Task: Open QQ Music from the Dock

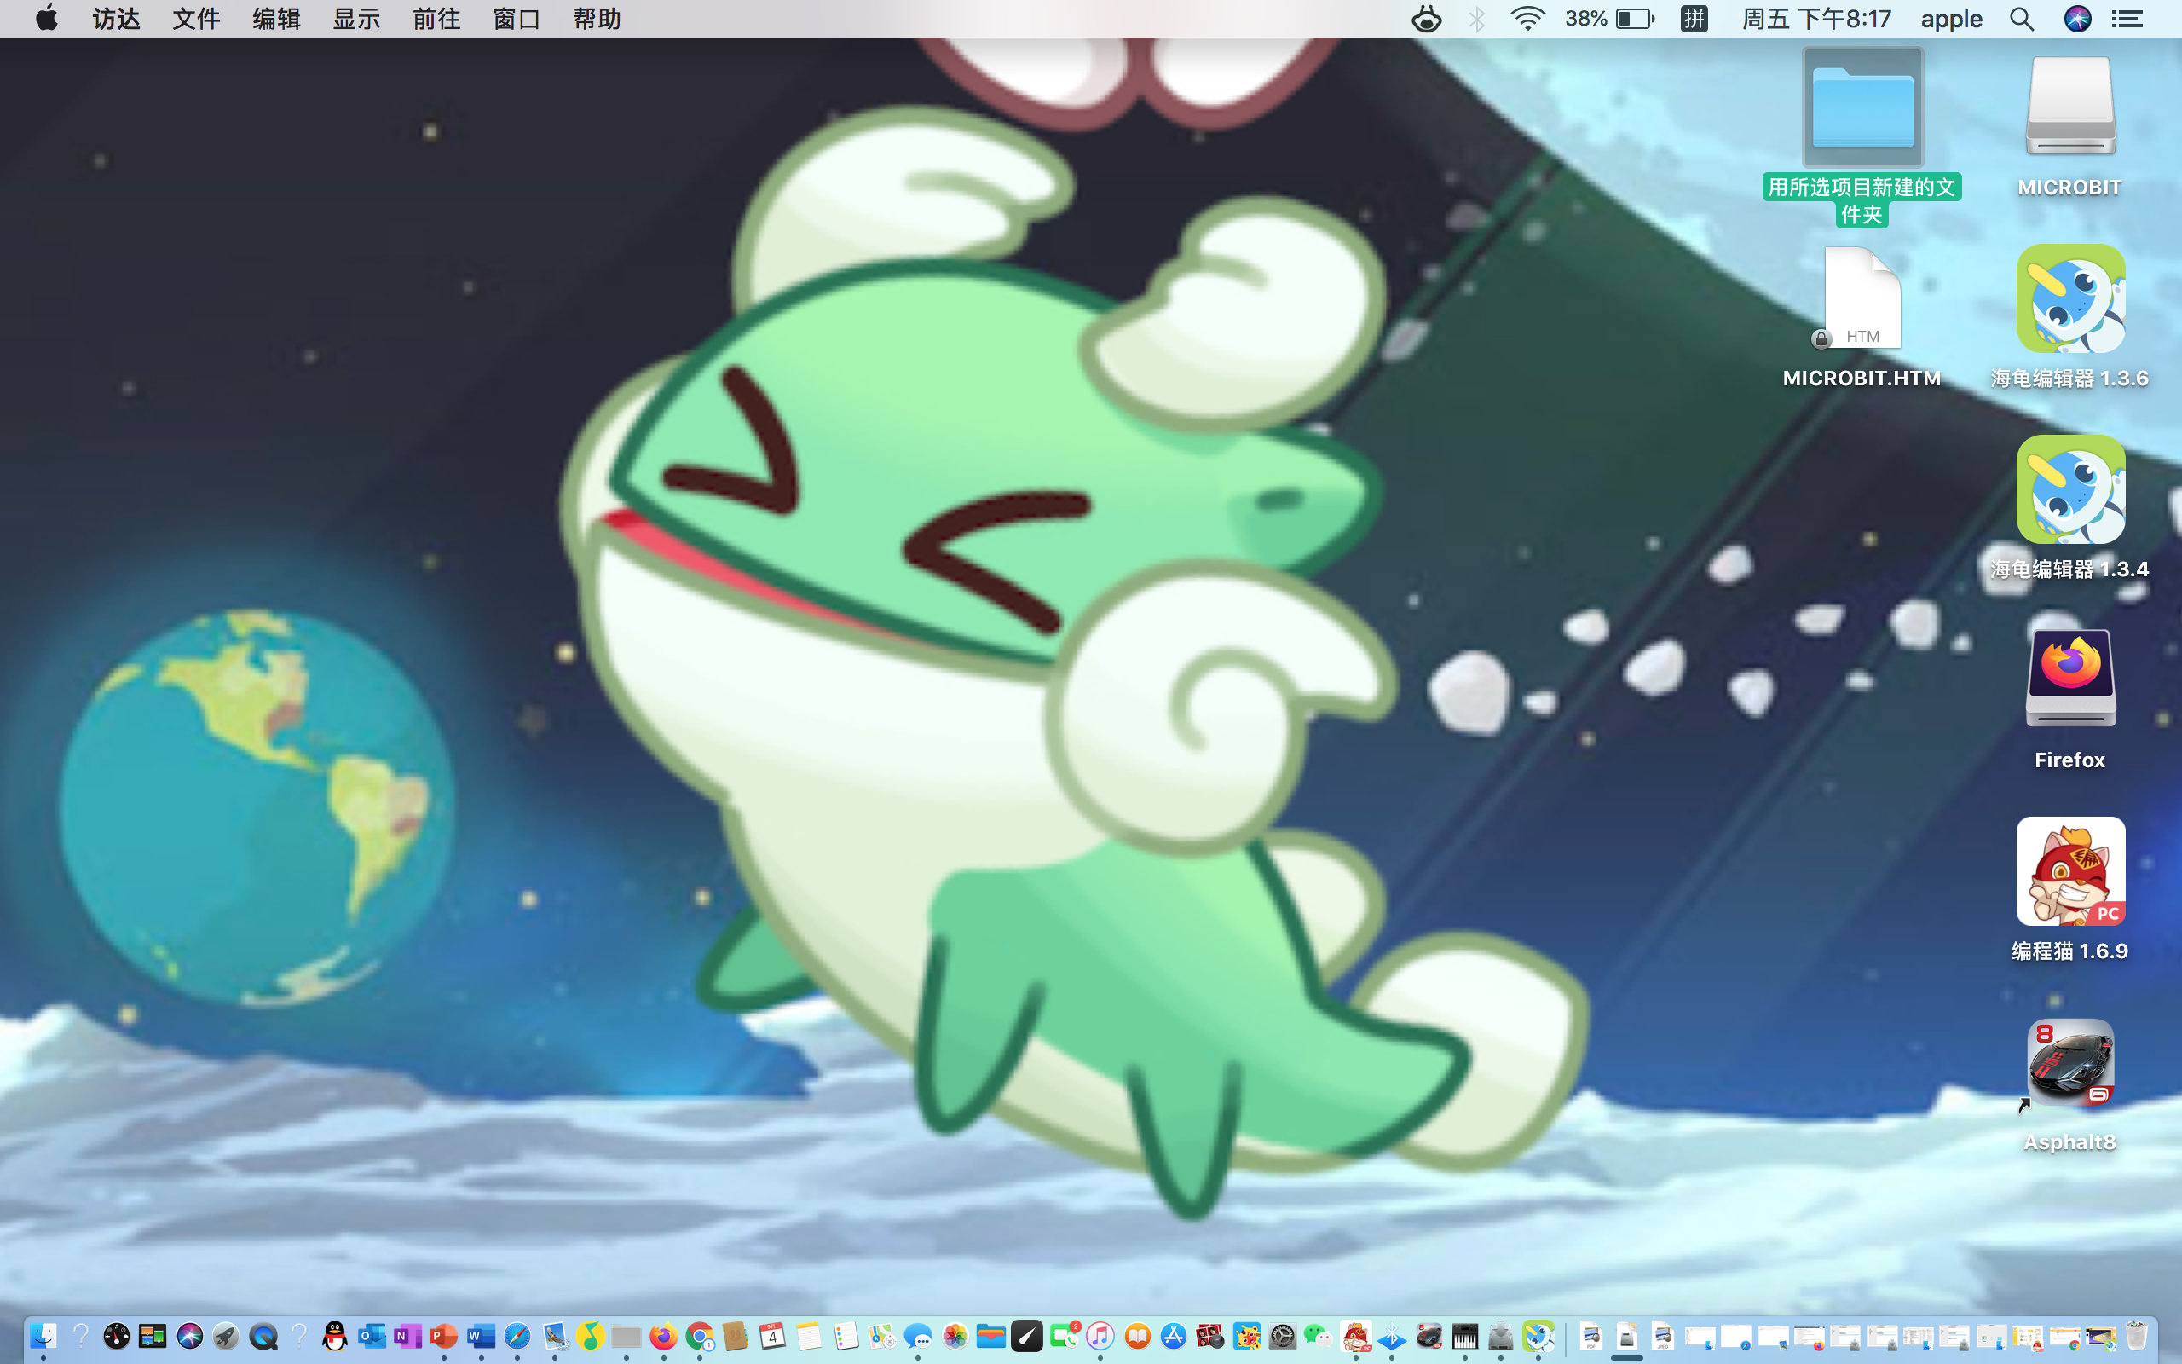Action: click(x=591, y=1336)
